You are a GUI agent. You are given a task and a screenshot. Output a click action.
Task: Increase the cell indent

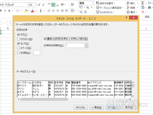67,11
